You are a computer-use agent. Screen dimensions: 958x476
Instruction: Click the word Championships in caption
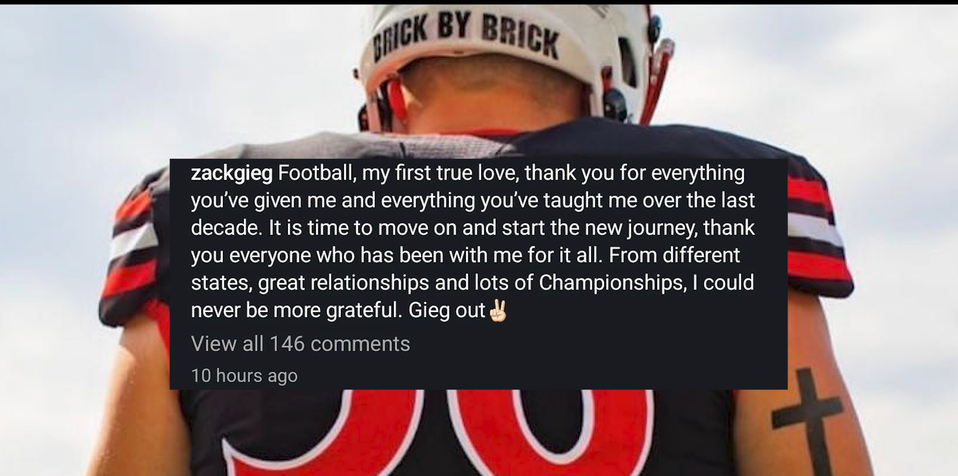611,283
